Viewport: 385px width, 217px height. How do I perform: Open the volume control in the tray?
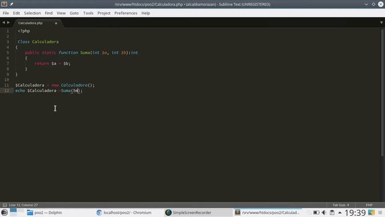pyautogui.click(x=324, y=212)
